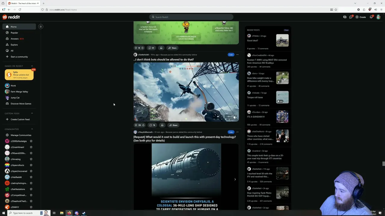Show next image in Chrysalis ship gallery
Viewport: 385px width, 216px height.
[235, 179]
